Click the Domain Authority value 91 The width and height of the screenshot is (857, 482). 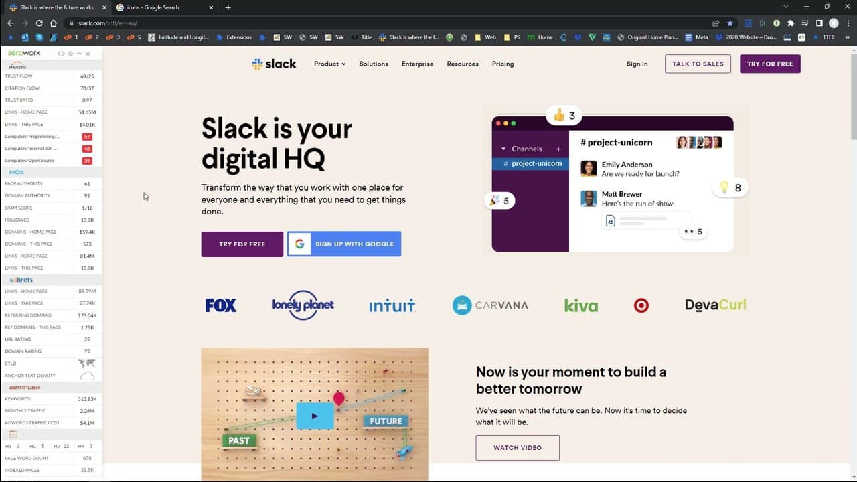coord(87,195)
